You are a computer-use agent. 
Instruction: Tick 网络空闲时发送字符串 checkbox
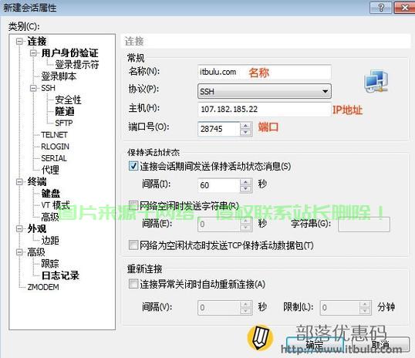tap(133, 205)
